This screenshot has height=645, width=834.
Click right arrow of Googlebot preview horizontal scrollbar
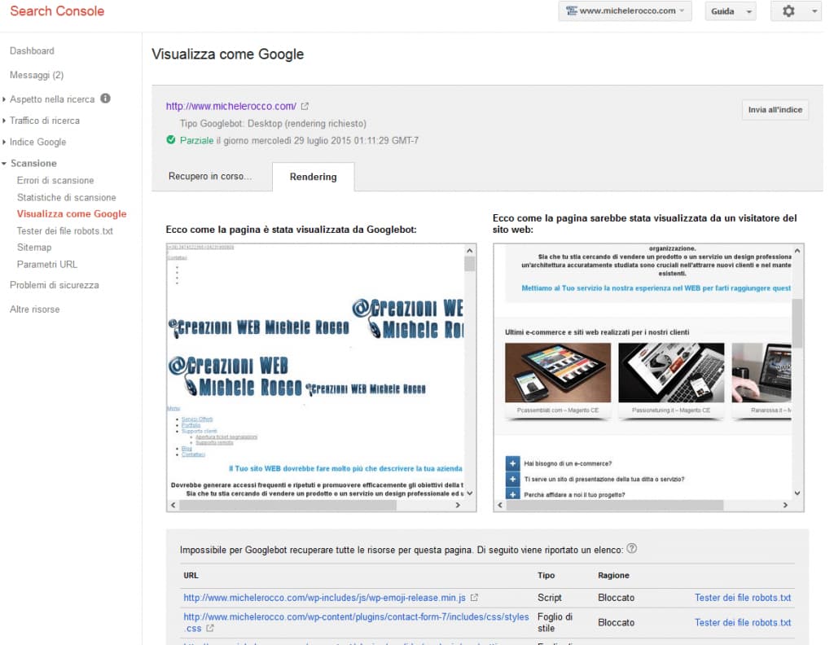[x=458, y=505]
